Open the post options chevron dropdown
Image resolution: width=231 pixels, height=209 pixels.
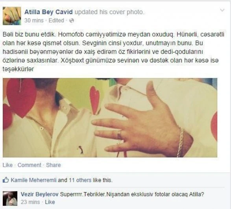(x=222, y=10)
